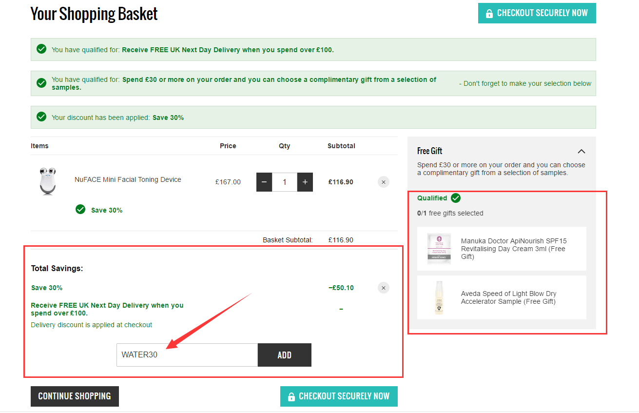Click the complimentary gift qualified checkmark icon

point(41,83)
